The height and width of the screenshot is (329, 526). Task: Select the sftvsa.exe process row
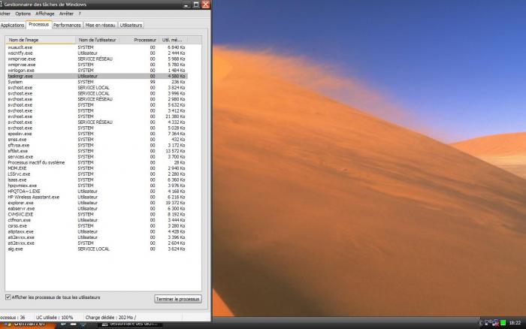[97, 145]
